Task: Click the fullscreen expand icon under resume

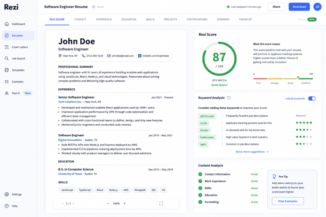Action: coord(161,204)
